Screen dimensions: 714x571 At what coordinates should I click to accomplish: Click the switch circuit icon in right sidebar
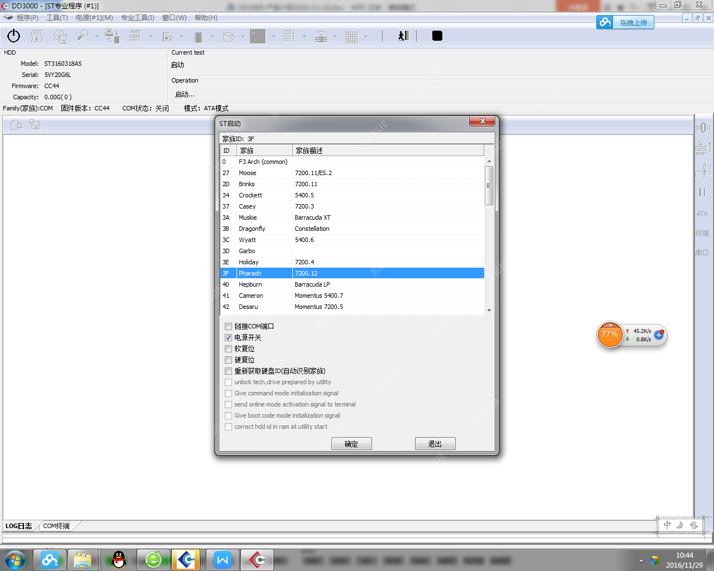click(703, 170)
